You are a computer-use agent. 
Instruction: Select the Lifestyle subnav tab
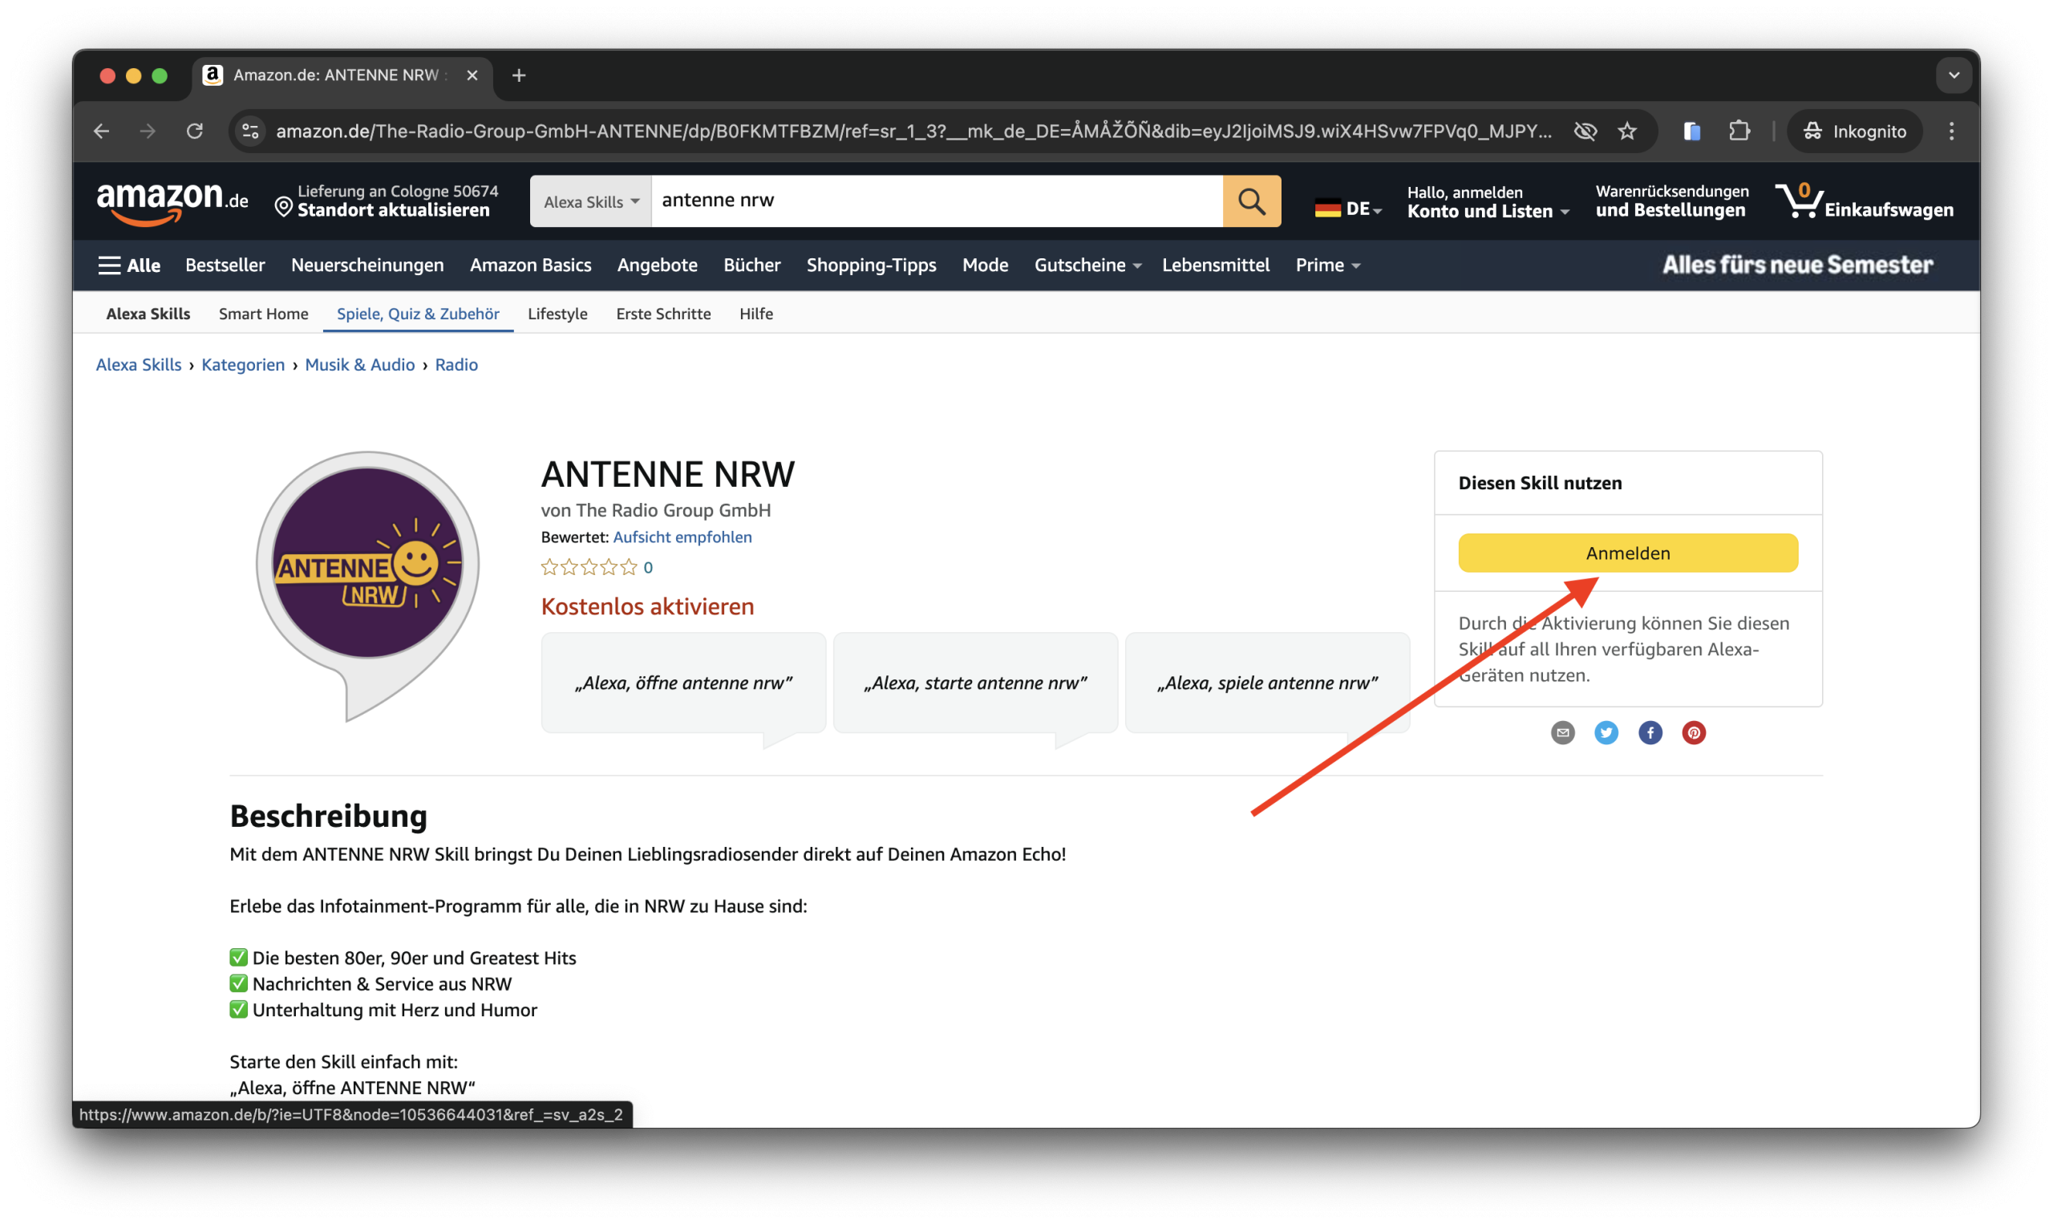tap(557, 314)
